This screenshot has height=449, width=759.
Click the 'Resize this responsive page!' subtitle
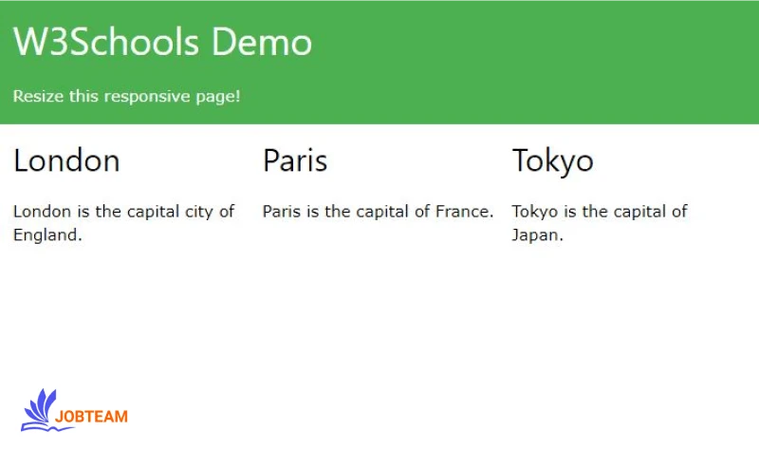[x=126, y=96]
